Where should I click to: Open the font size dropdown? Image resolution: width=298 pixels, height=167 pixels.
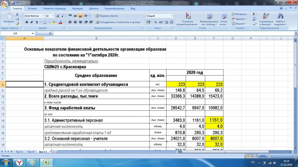[53, 16]
